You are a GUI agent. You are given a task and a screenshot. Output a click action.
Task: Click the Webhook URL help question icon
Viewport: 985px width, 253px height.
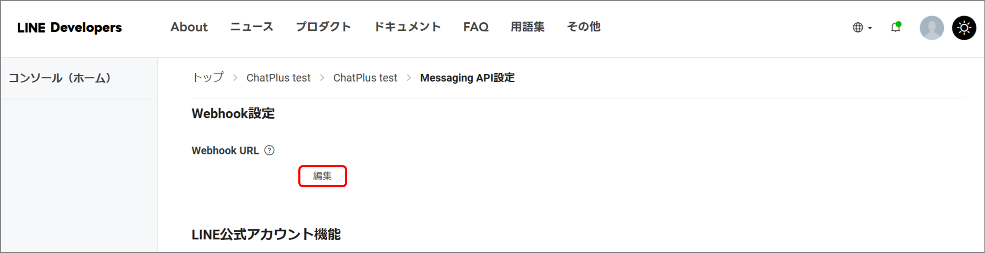click(x=269, y=150)
